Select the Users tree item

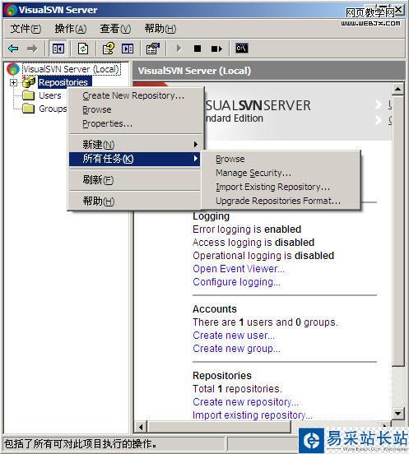[x=50, y=95]
